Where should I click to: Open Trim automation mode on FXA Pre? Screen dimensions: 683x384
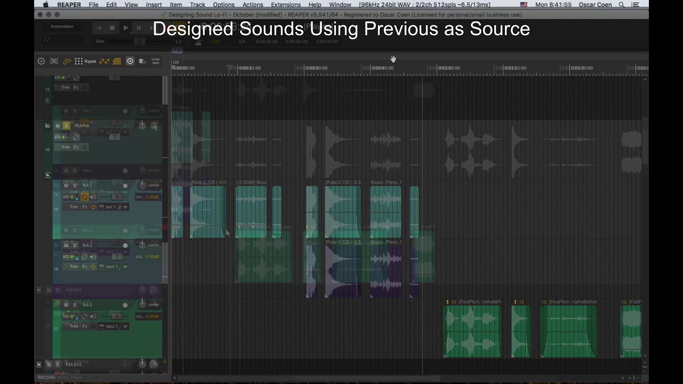coord(63,147)
